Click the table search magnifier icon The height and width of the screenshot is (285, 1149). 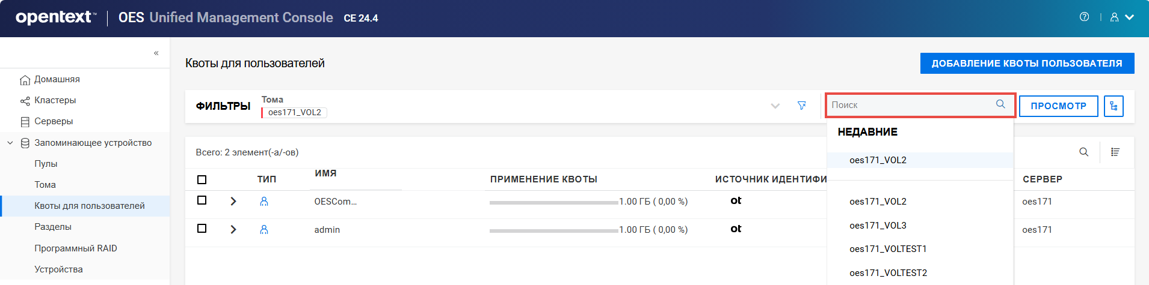pos(1083,152)
